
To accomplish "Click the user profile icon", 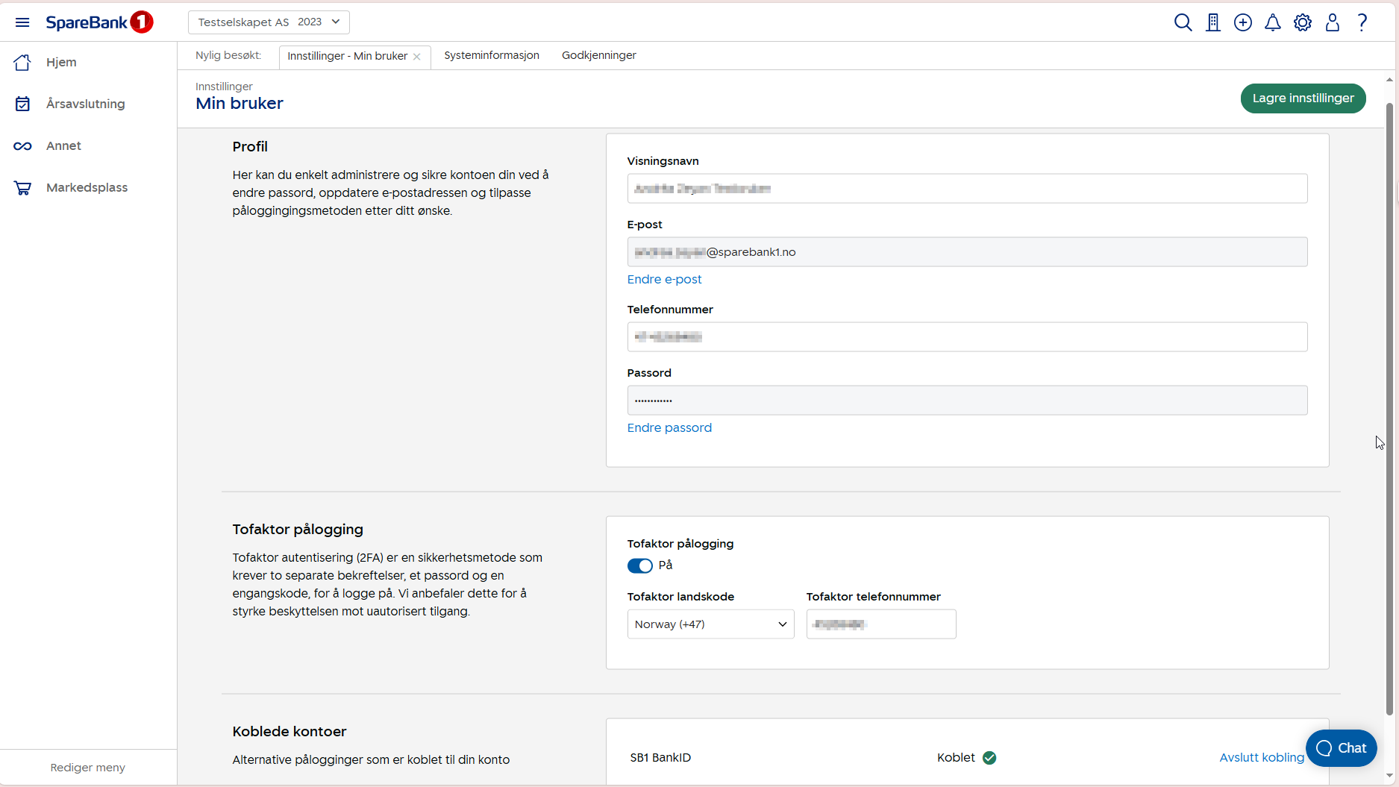I will [x=1333, y=22].
